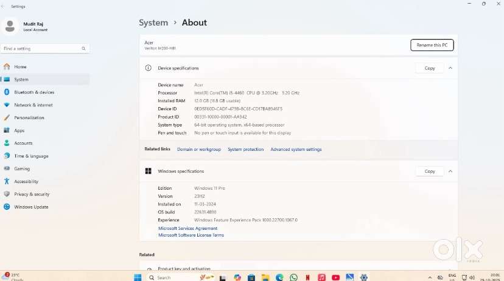This screenshot has width=504, height=281.
Task: Open Personalization settings page
Action: coord(29,118)
